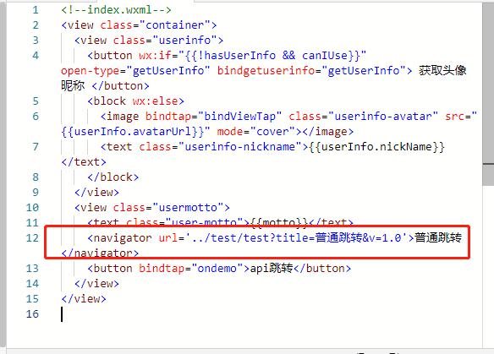Click line number 12 in the gutter
Image resolution: width=494 pixels, height=354 pixels.
click(32, 238)
